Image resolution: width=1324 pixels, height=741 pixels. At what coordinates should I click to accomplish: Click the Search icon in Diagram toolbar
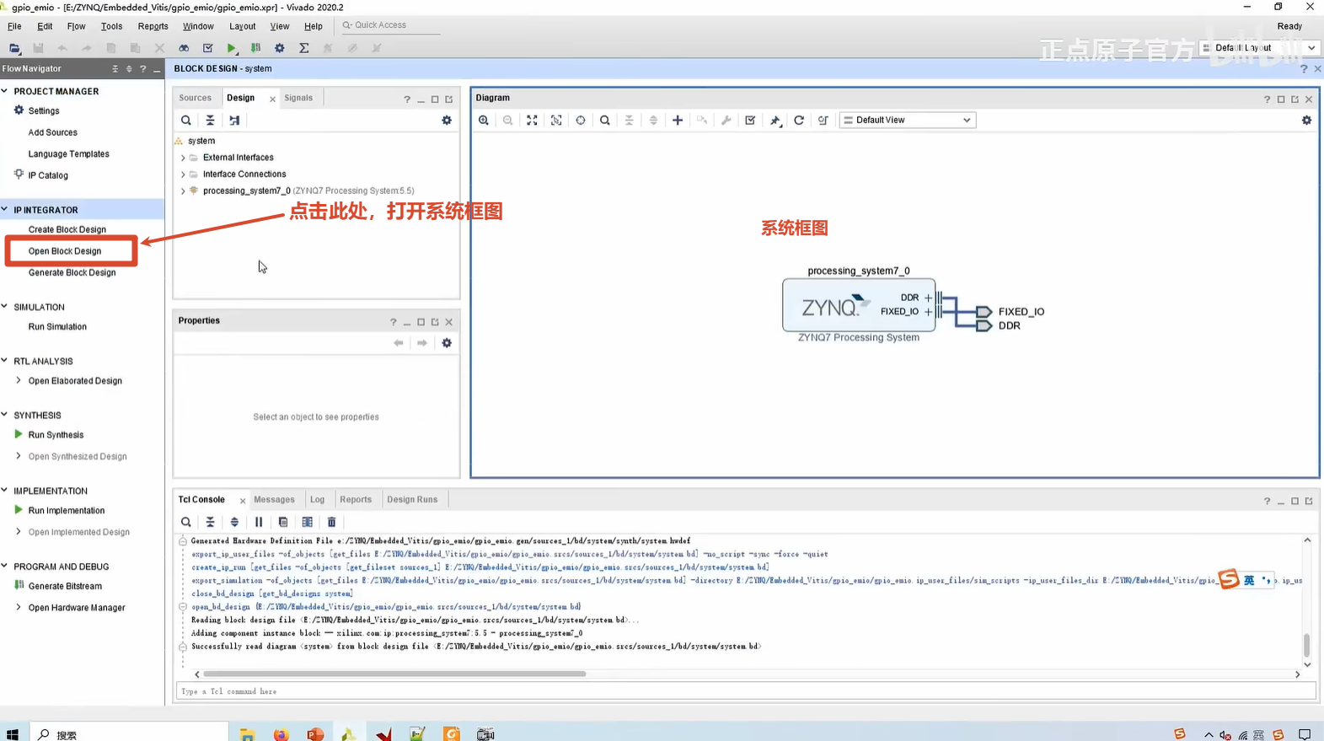click(x=605, y=121)
